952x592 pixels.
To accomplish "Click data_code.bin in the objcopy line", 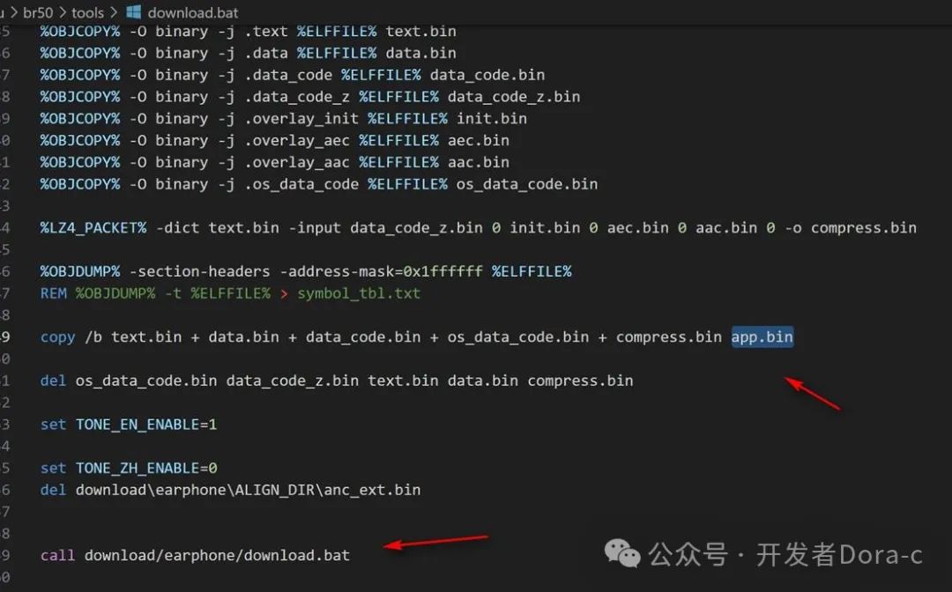I will tap(487, 75).
